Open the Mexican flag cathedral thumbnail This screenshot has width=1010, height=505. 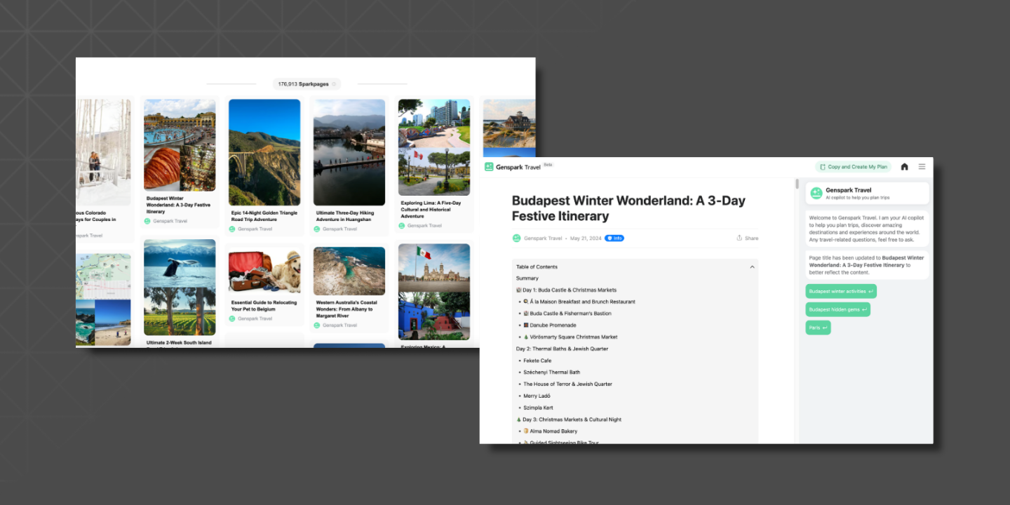pos(434,292)
